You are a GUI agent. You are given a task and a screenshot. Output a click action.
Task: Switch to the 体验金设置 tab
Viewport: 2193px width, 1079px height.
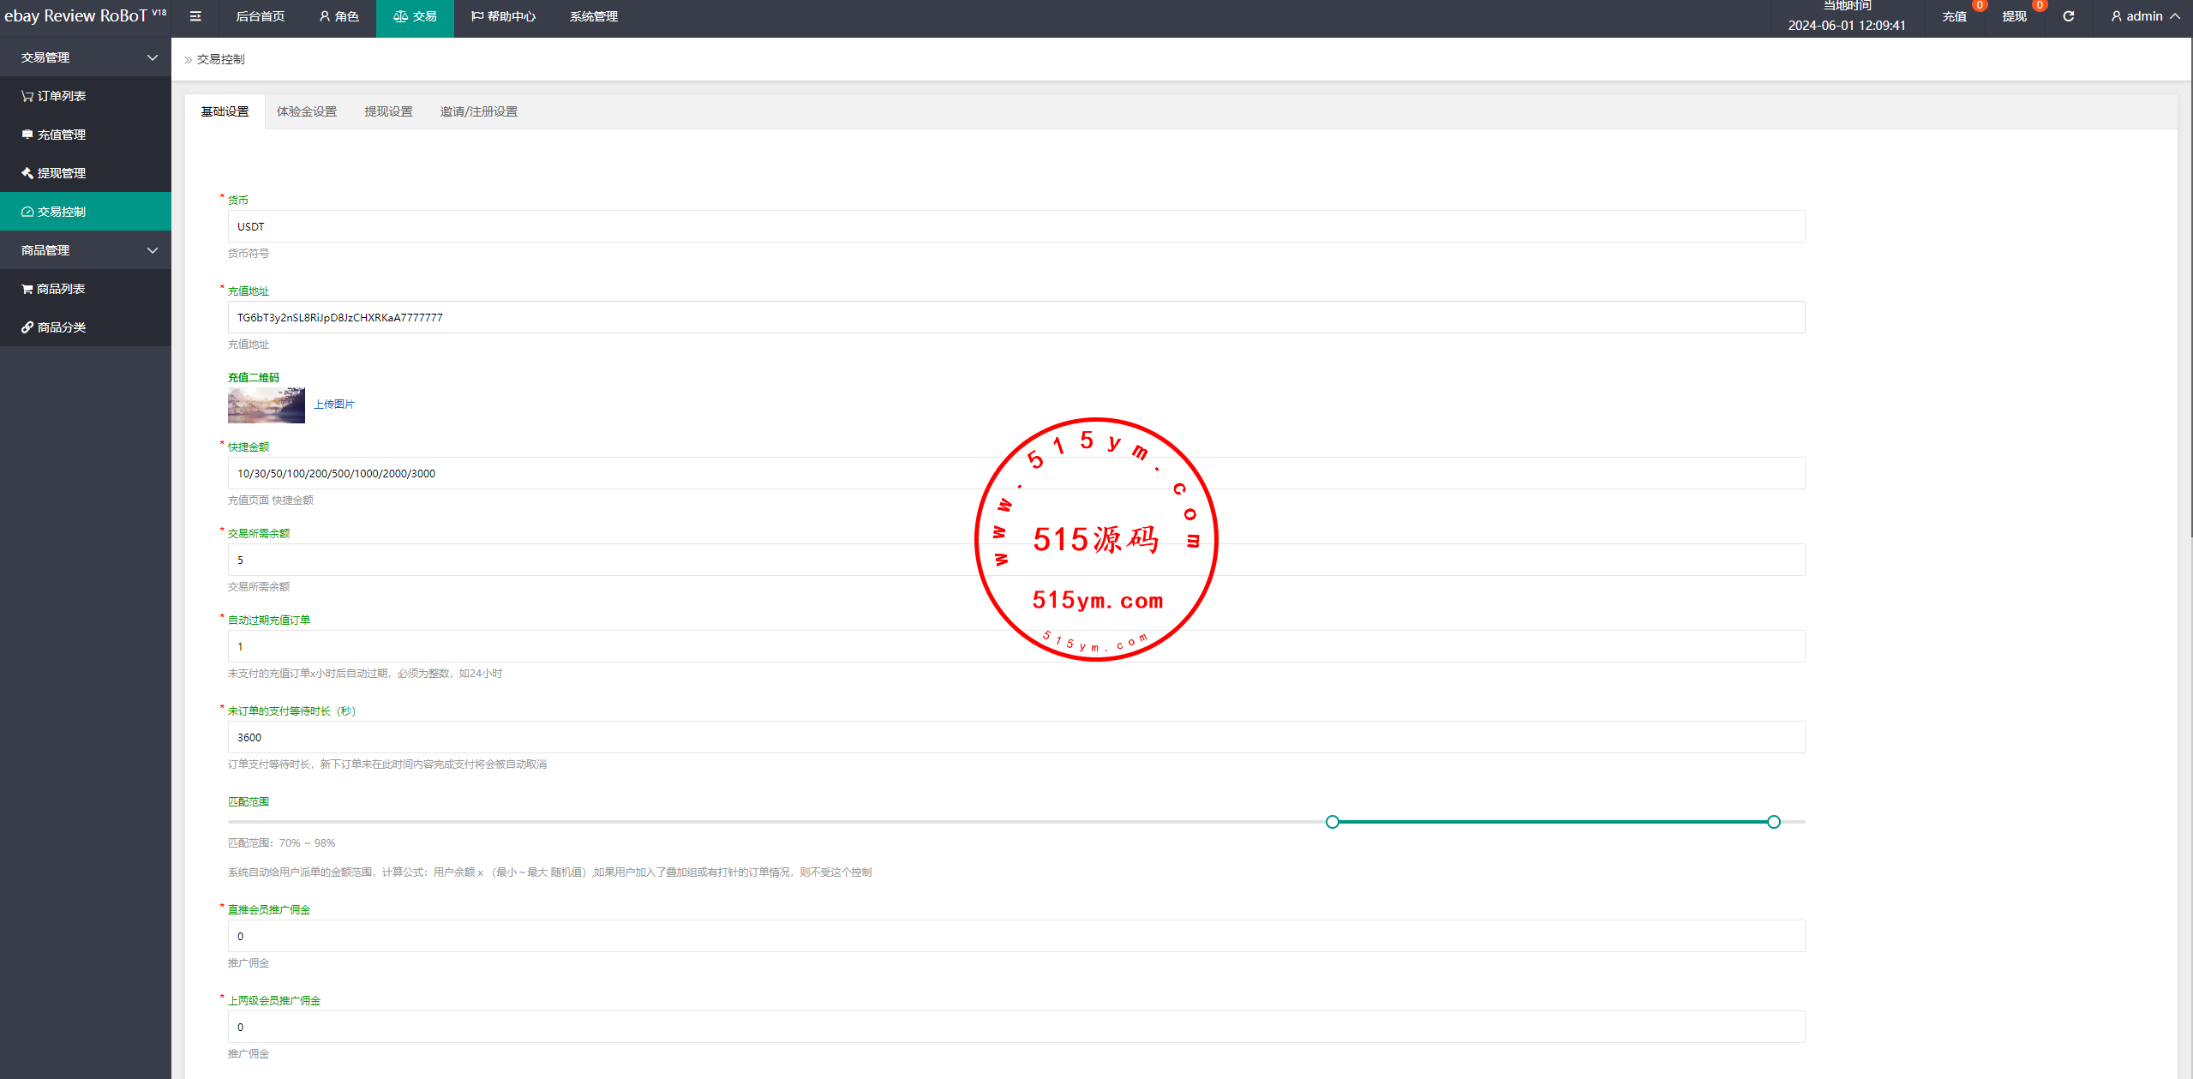point(307,111)
